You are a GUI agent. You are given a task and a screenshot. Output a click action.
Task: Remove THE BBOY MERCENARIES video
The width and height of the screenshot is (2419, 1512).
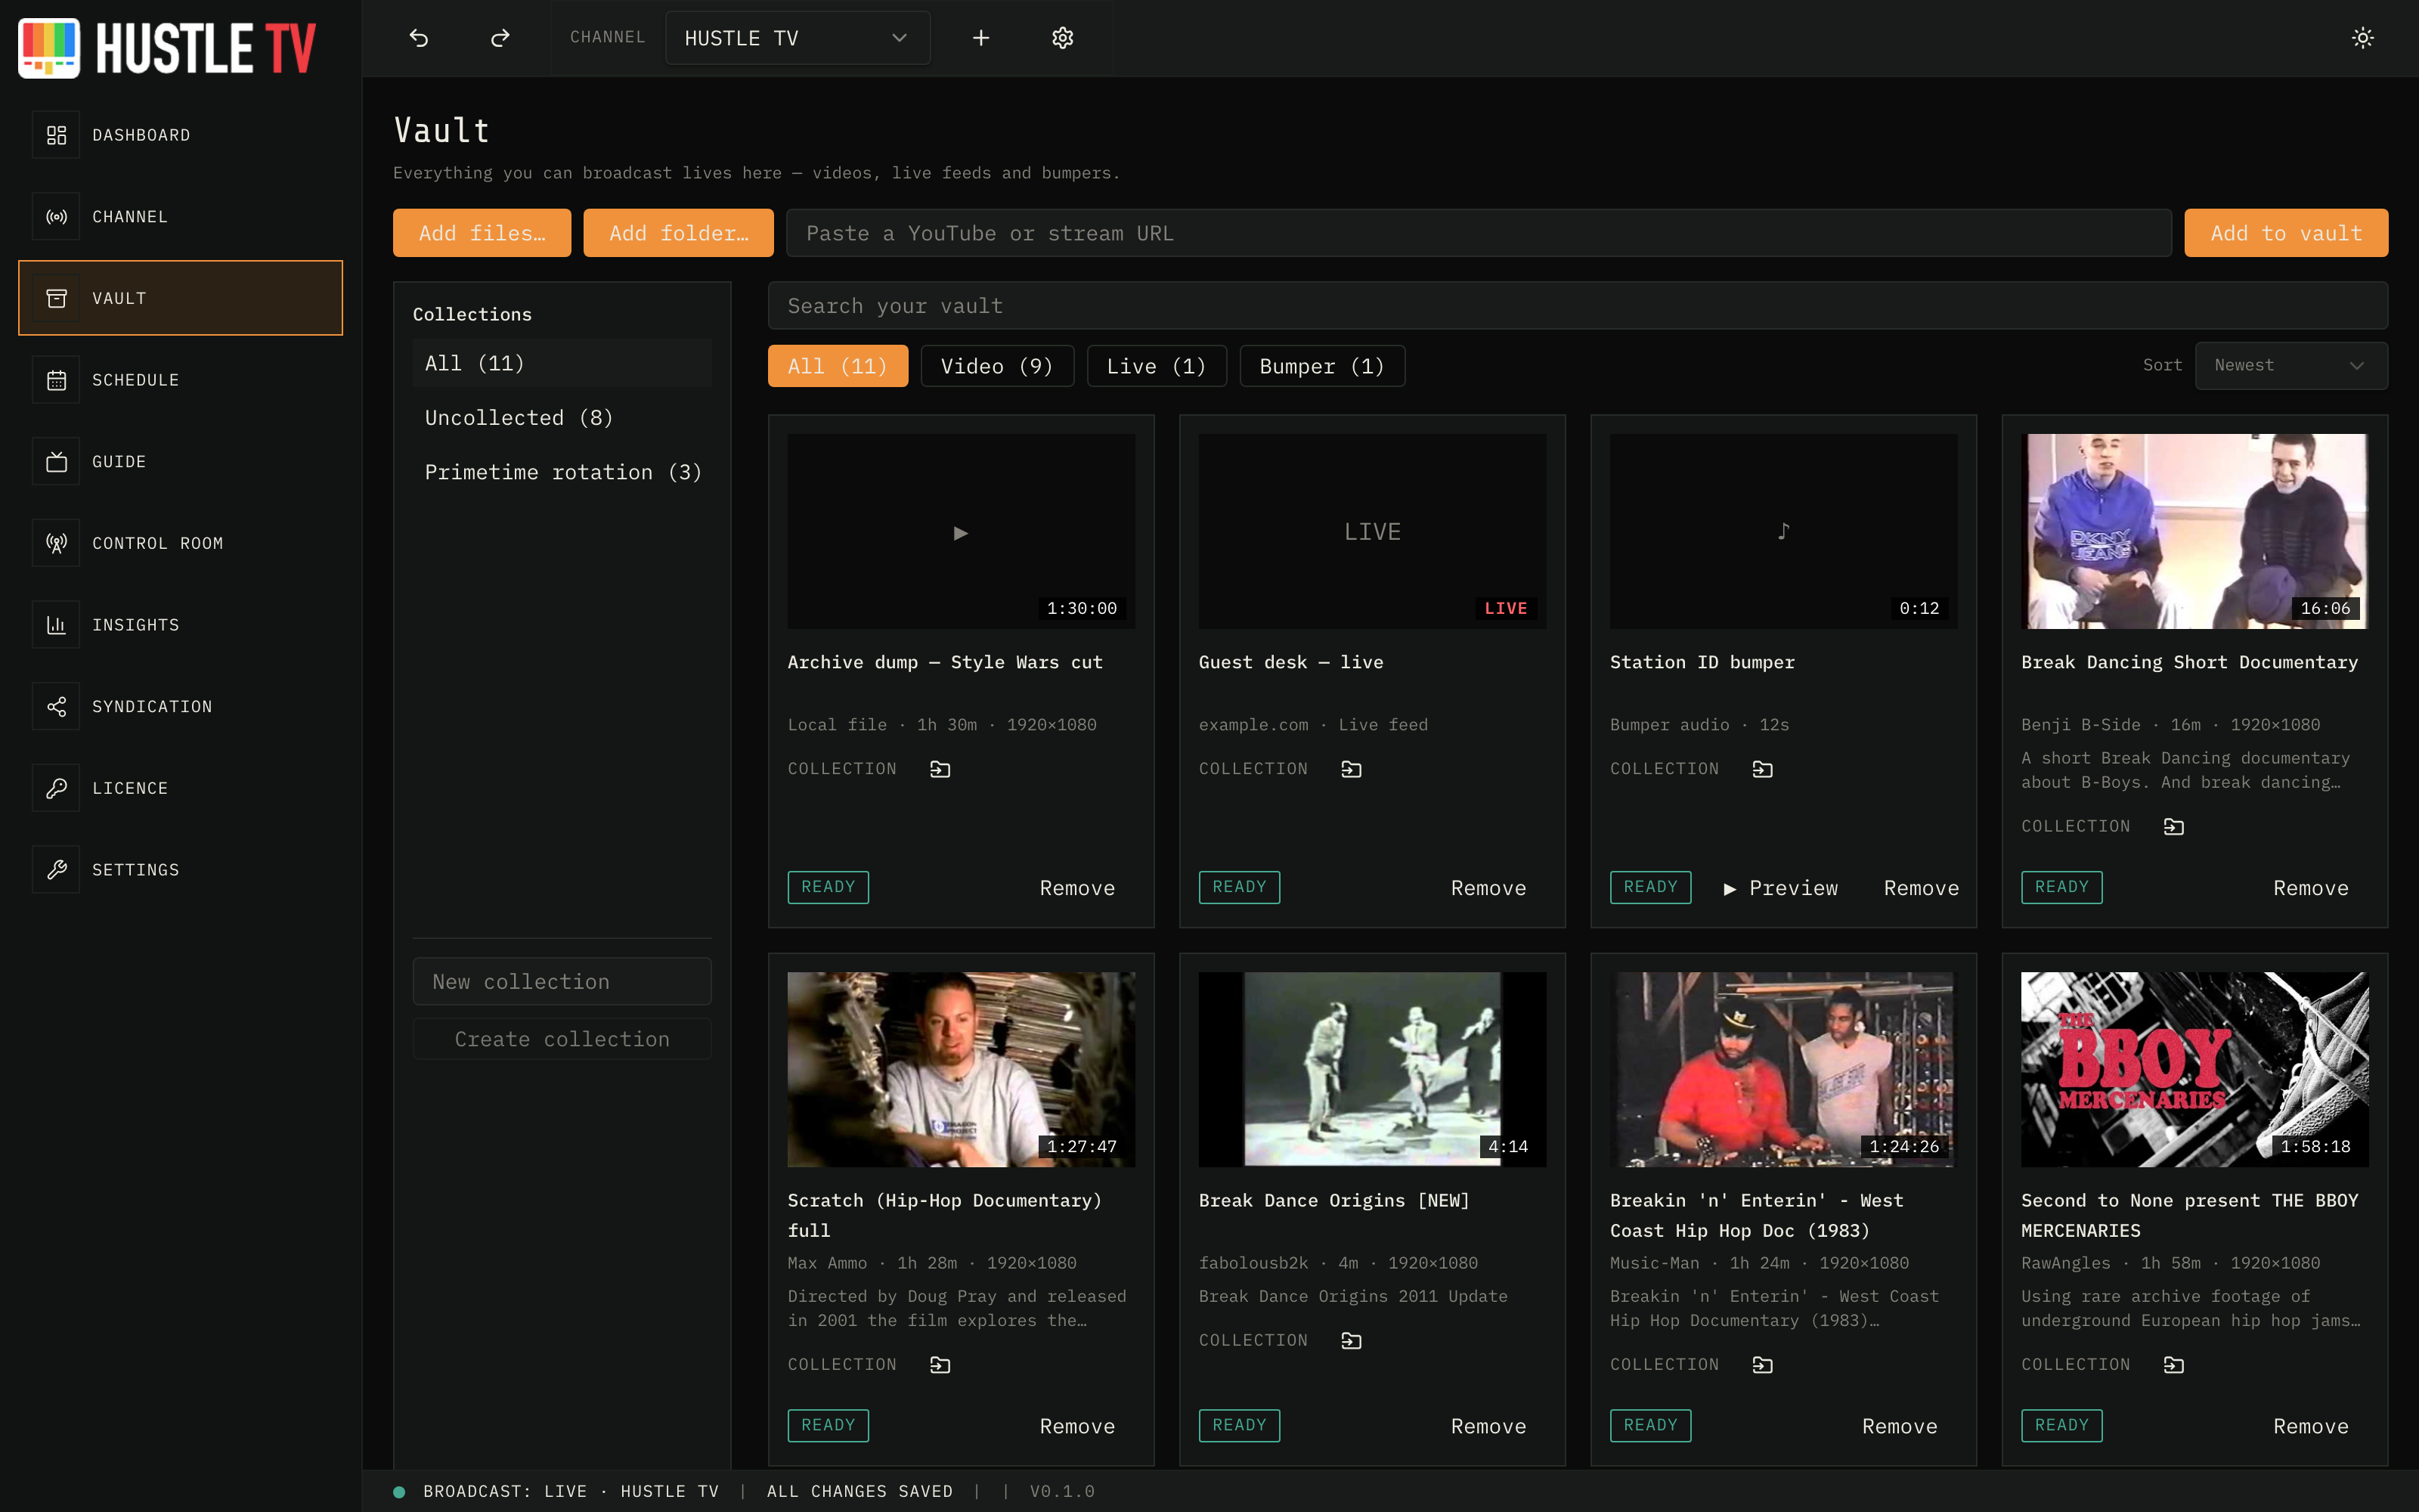pyautogui.click(x=2310, y=1426)
